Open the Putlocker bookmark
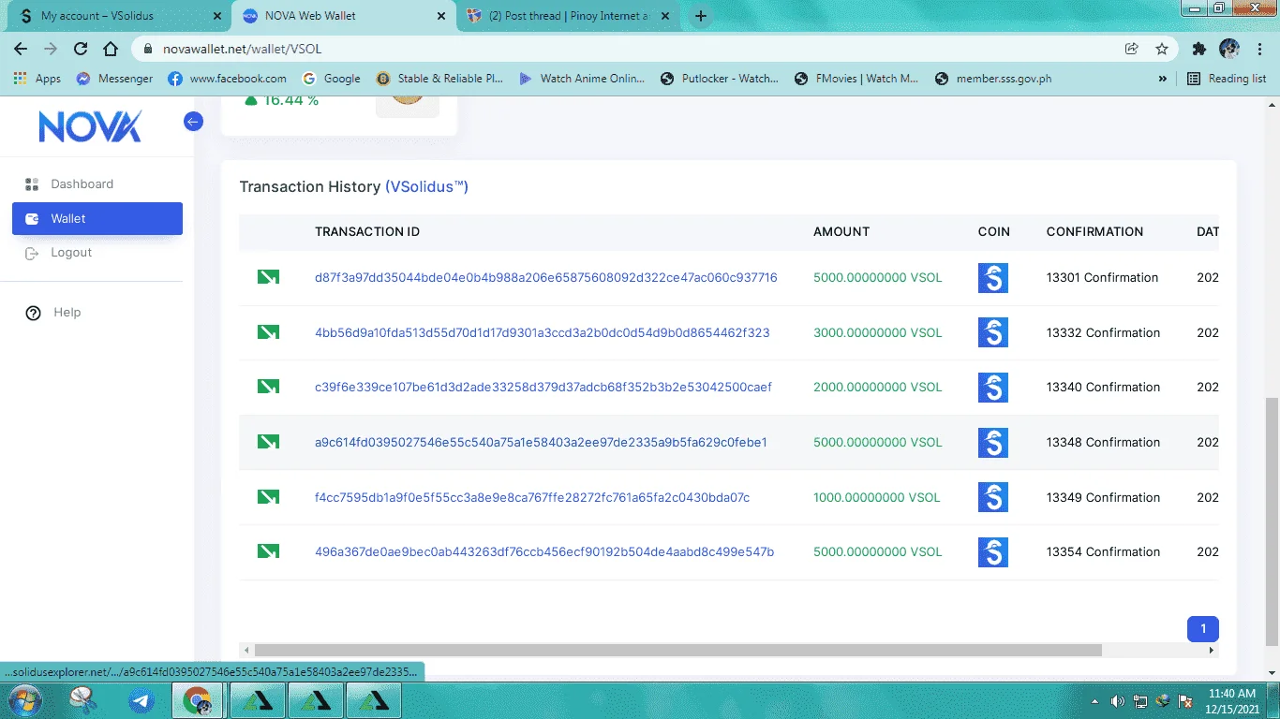 point(720,79)
